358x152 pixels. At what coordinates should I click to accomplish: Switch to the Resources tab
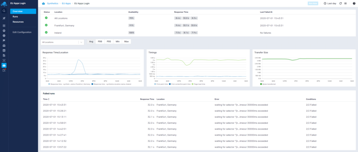click(18, 22)
